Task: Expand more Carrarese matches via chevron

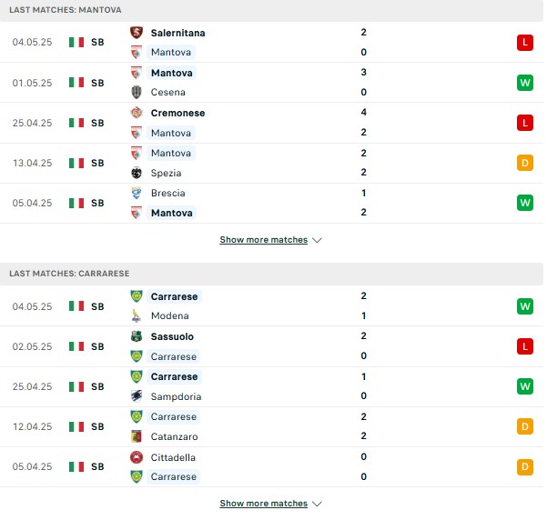Action: tap(317, 504)
